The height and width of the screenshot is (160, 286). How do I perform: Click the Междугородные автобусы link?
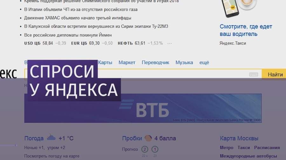coord(248,156)
